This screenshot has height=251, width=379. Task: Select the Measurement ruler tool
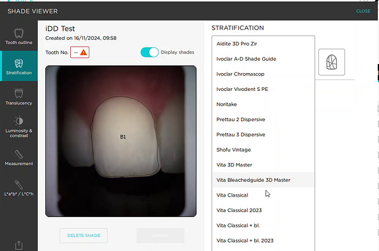(19, 158)
